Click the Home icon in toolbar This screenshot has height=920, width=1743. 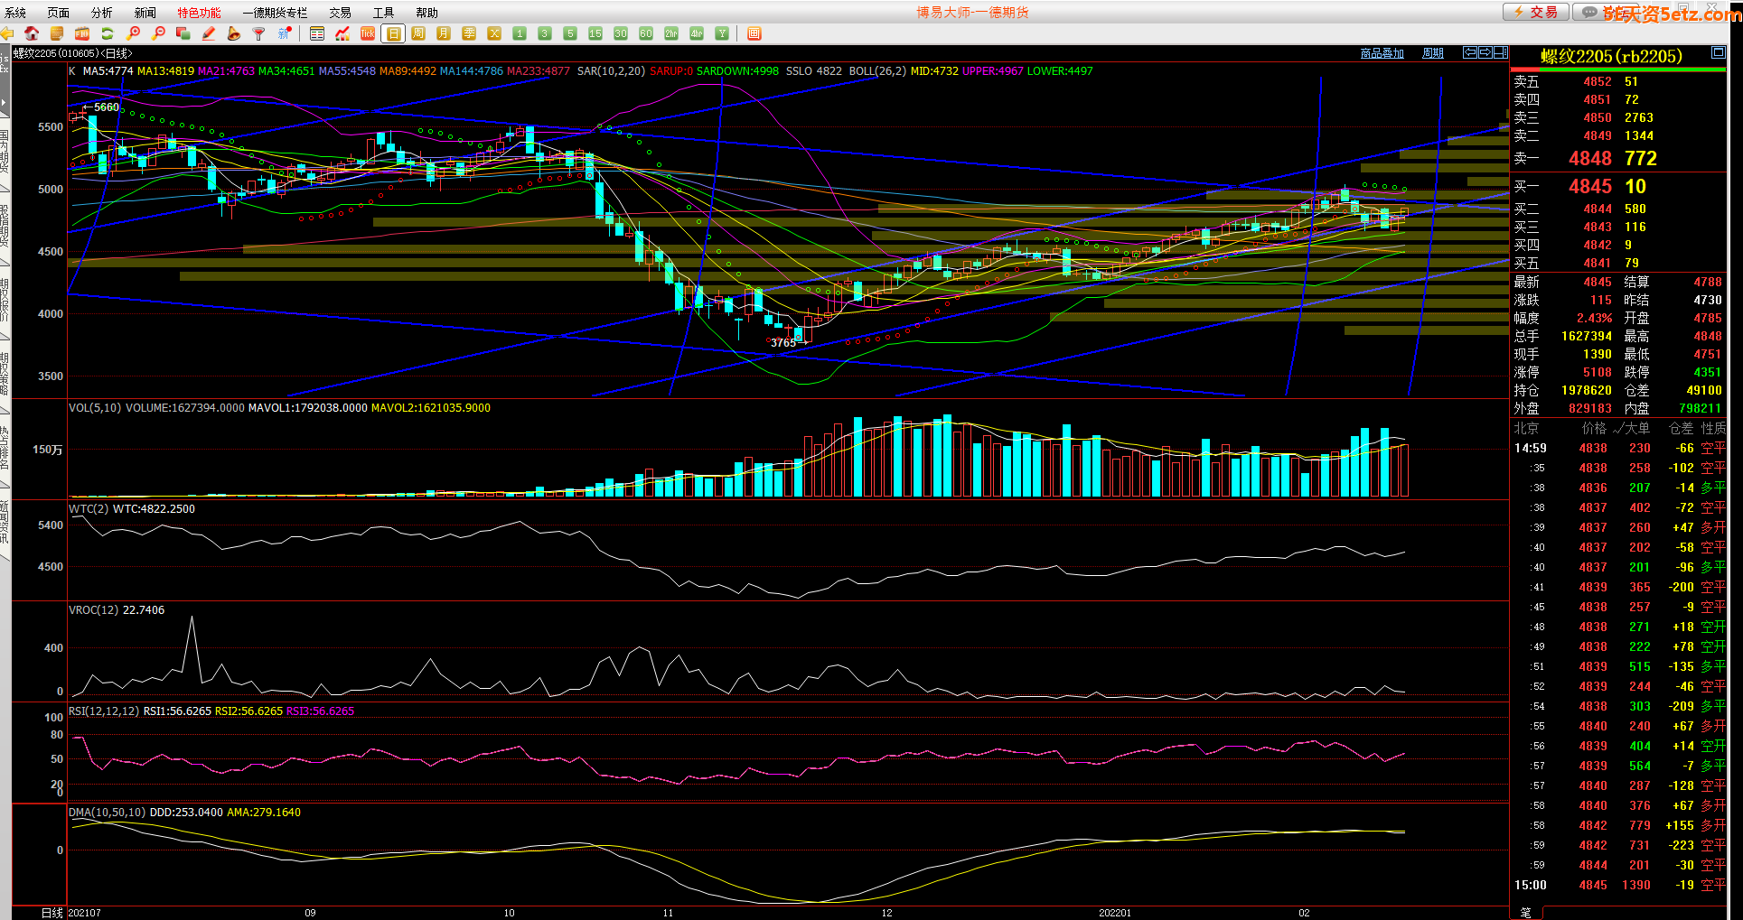(x=32, y=33)
